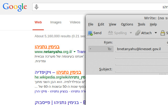Open the בנציון נתניהו sitelink
This screenshot has width=168, height=105.
click(59, 91)
